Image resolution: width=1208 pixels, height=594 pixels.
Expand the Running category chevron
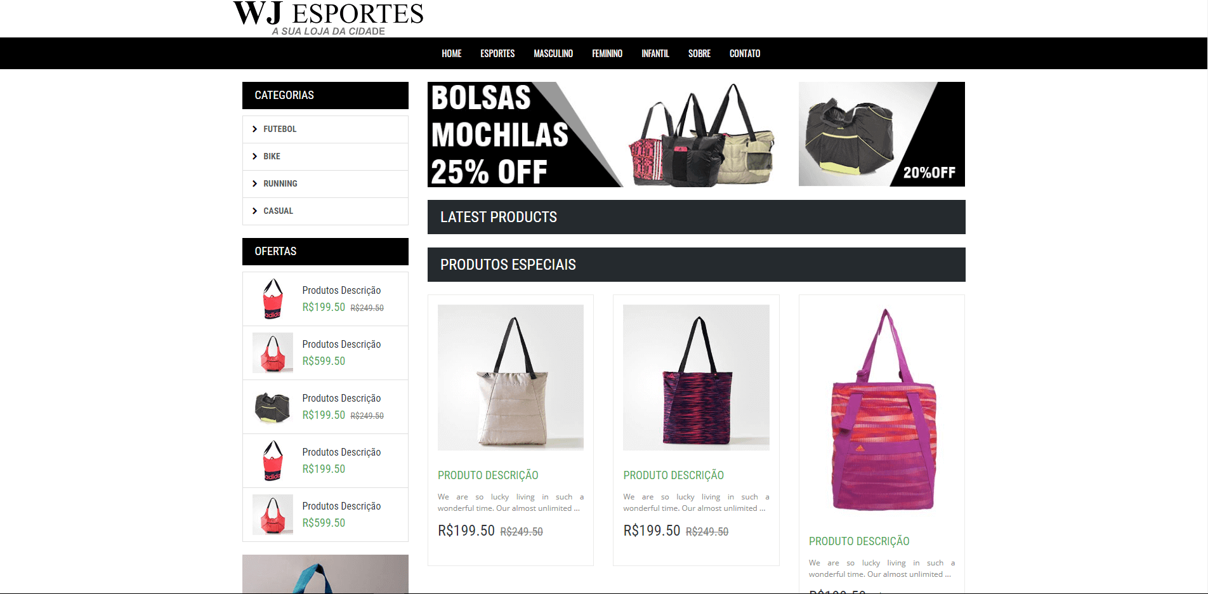pos(254,183)
